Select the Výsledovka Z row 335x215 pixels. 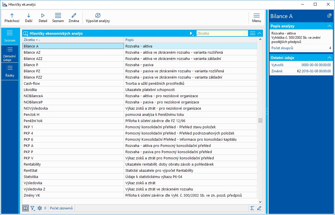[x=140, y=189]
